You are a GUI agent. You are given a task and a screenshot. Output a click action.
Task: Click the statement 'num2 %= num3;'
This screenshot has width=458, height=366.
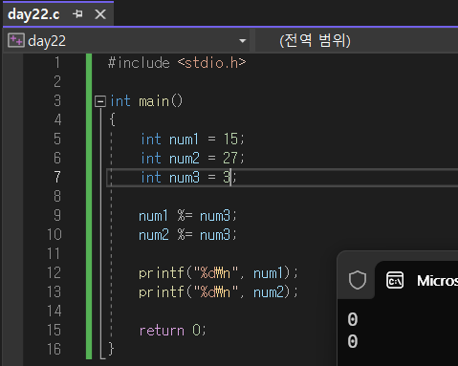[x=187, y=235]
